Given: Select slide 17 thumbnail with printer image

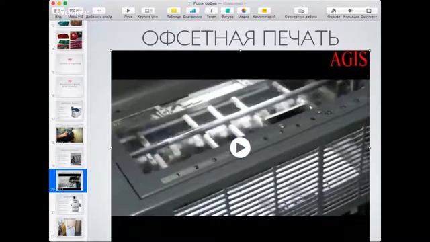Looking at the screenshot, I should (70, 110).
